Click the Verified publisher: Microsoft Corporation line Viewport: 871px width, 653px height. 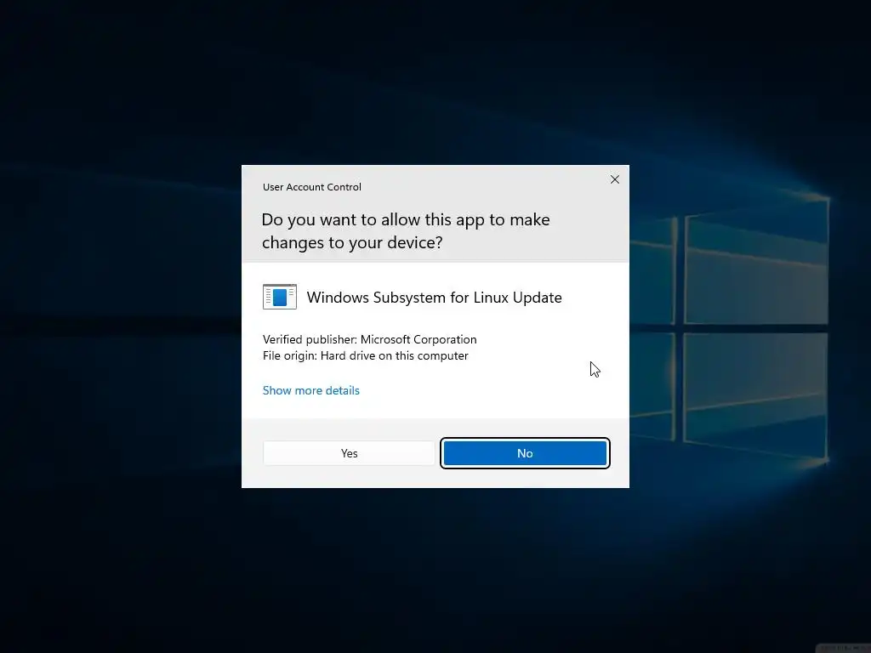pos(369,339)
